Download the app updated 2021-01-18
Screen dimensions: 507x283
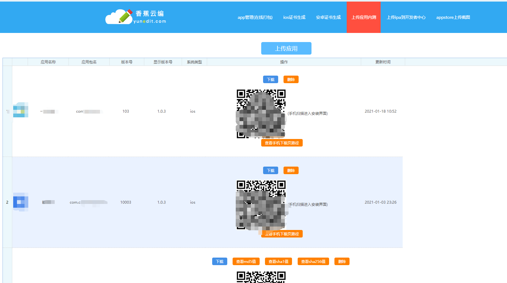[271, 79]
